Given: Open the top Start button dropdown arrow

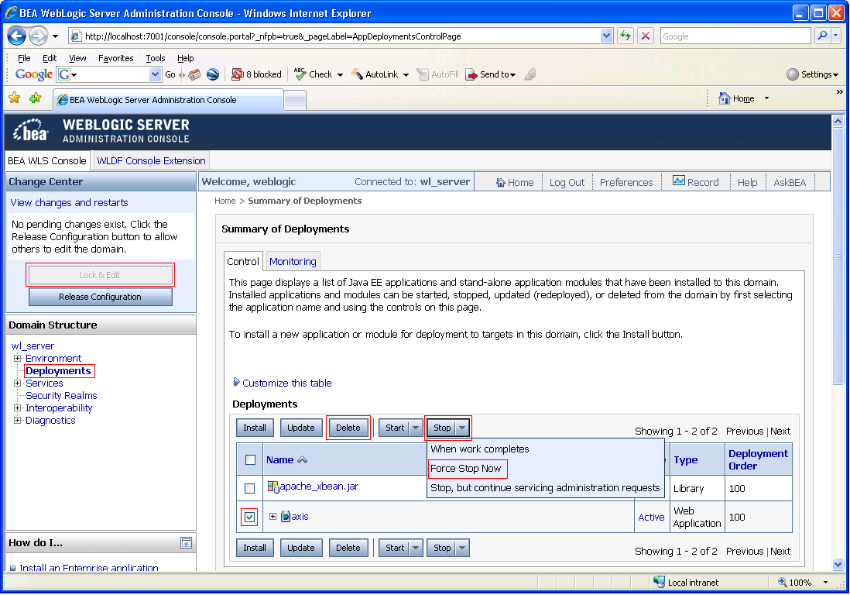Looking at the screenshot, I should [416, 428].
